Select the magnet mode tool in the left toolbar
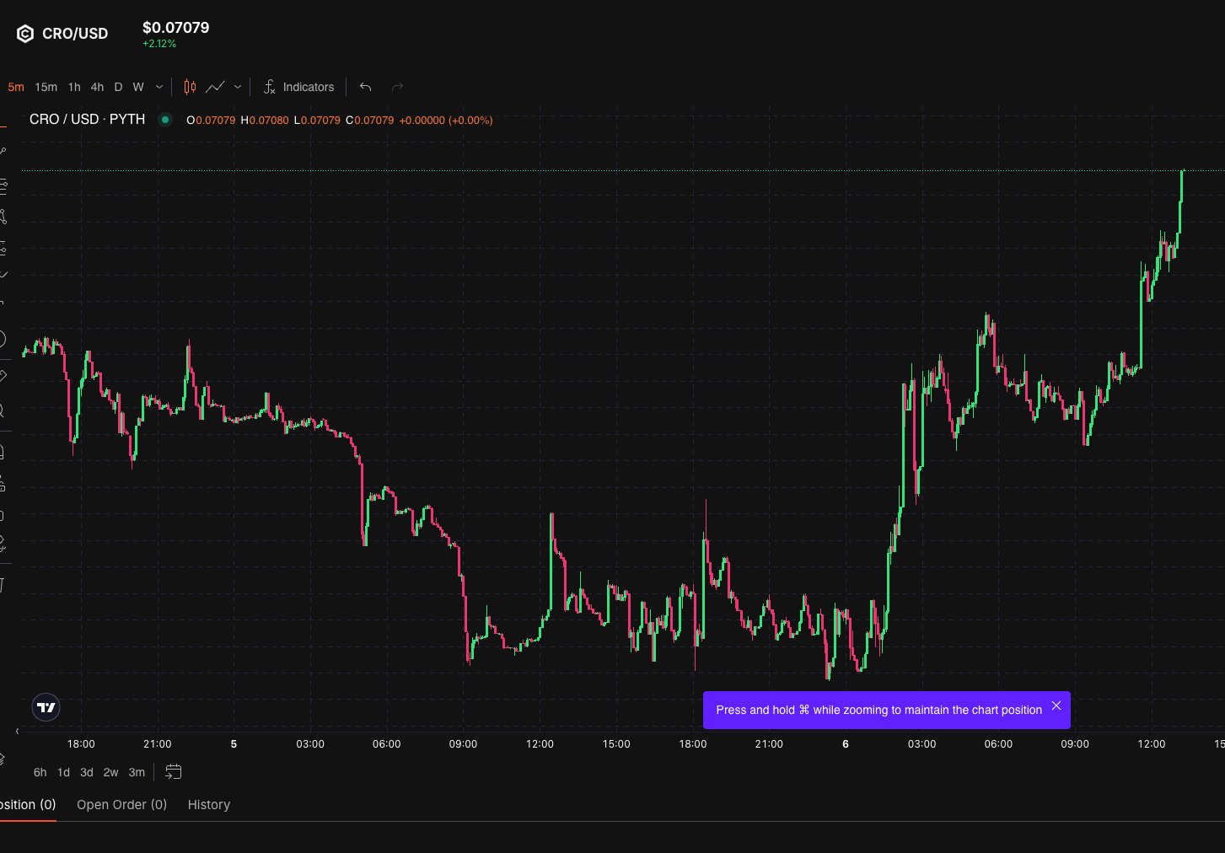Viewport: 1225px width, 853px height. coord(2,452)
